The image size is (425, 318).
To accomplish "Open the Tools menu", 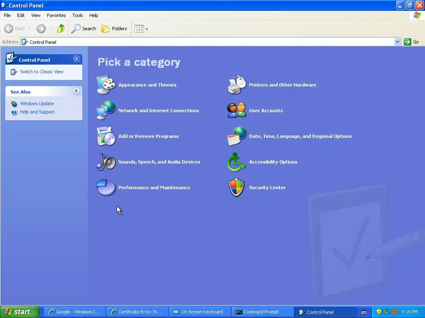I will pyautogui.click(x=77, y=15).
